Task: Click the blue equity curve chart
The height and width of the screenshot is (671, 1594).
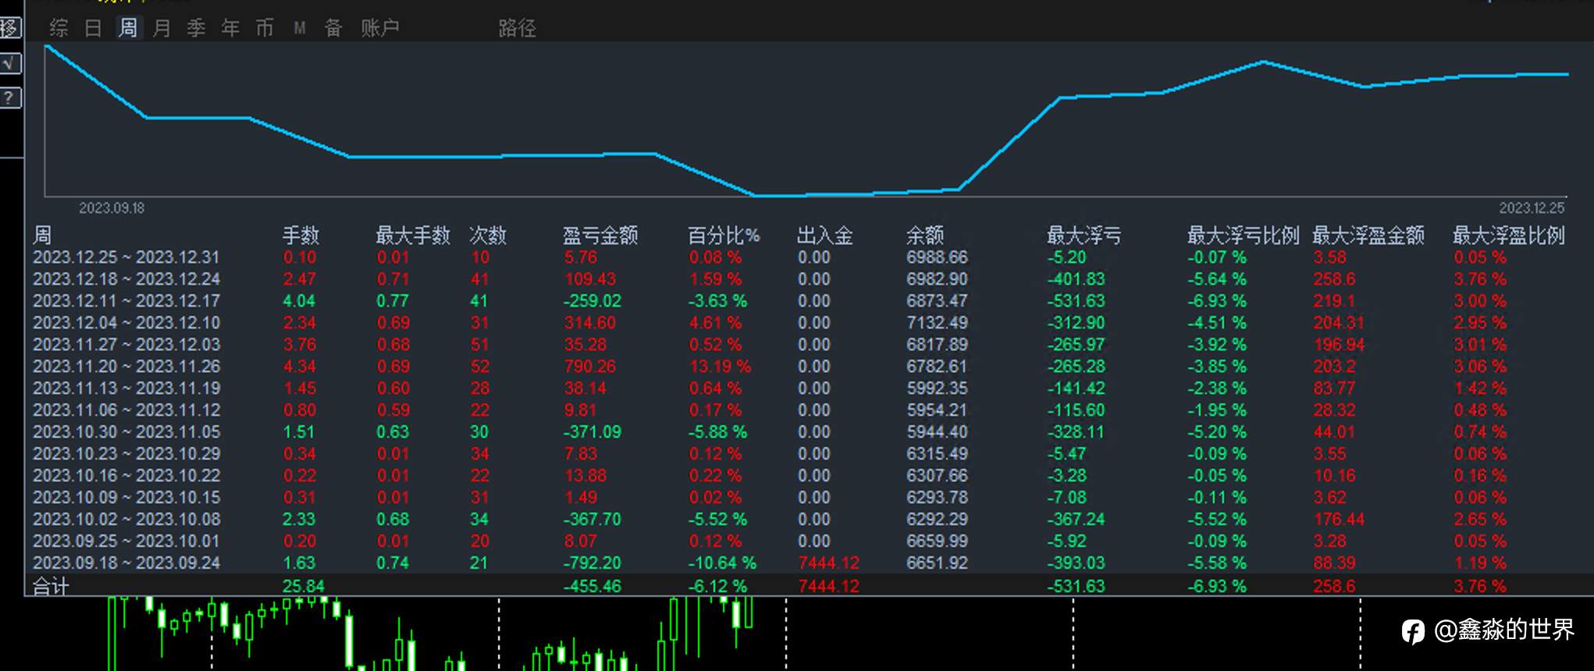Action: [x=806, y=119]
